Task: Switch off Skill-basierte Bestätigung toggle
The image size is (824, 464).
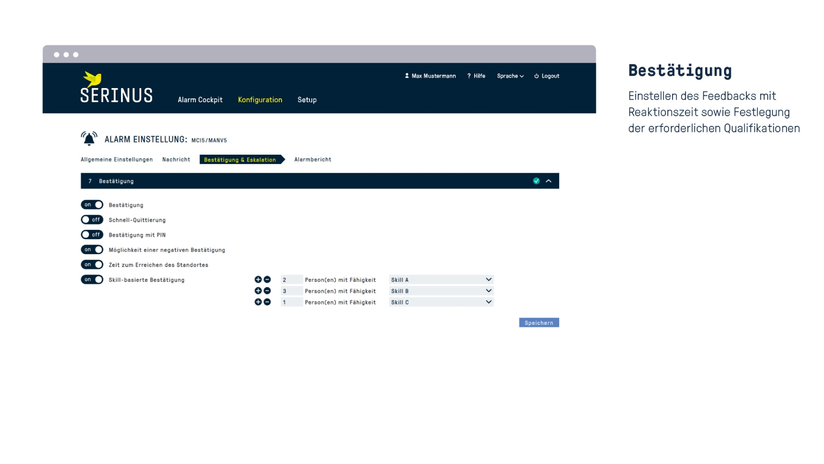Action: (92, 280)
